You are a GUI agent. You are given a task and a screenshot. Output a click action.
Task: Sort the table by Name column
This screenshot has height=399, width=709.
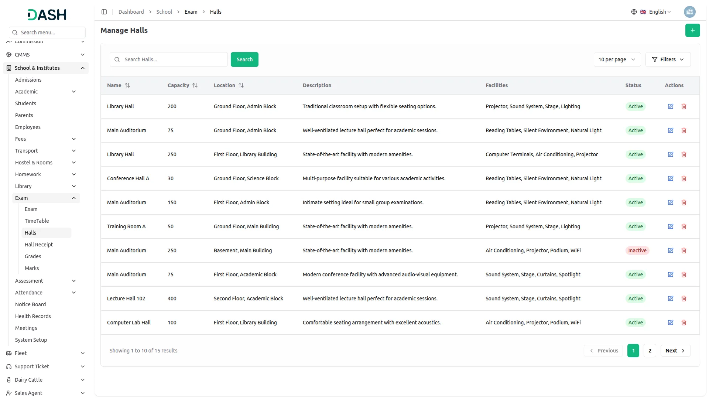[x=127, y=85]
